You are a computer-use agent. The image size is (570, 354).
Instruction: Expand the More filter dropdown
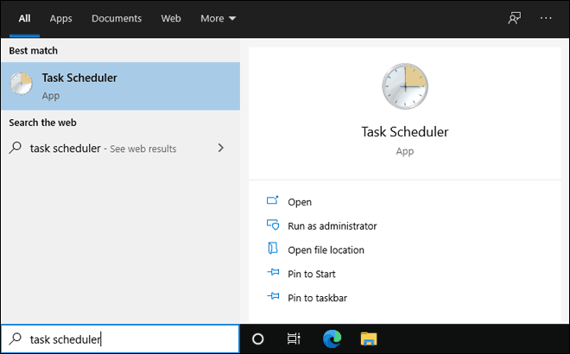tap(218, 18)
